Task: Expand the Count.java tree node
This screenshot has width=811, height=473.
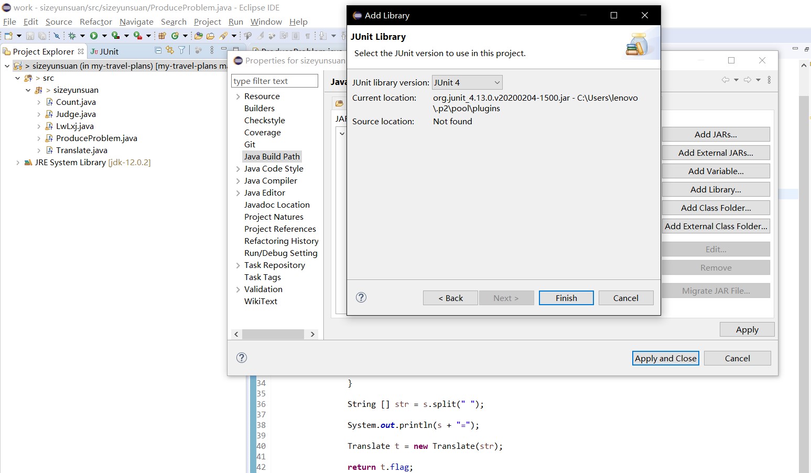Action: pyautogui.click(x=39, y=102)
